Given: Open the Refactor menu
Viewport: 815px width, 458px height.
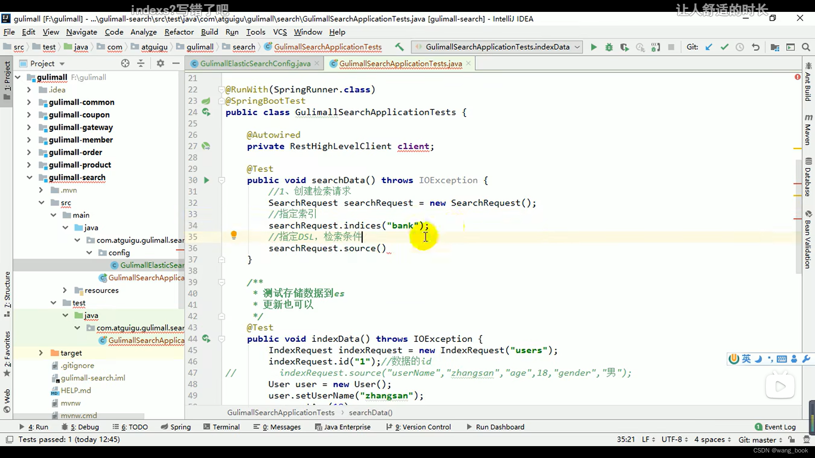Looking at the screenshot, I should 179,32.
